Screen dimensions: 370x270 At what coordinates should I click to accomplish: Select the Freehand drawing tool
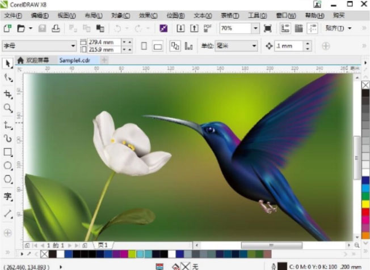[x=8, y=125]
